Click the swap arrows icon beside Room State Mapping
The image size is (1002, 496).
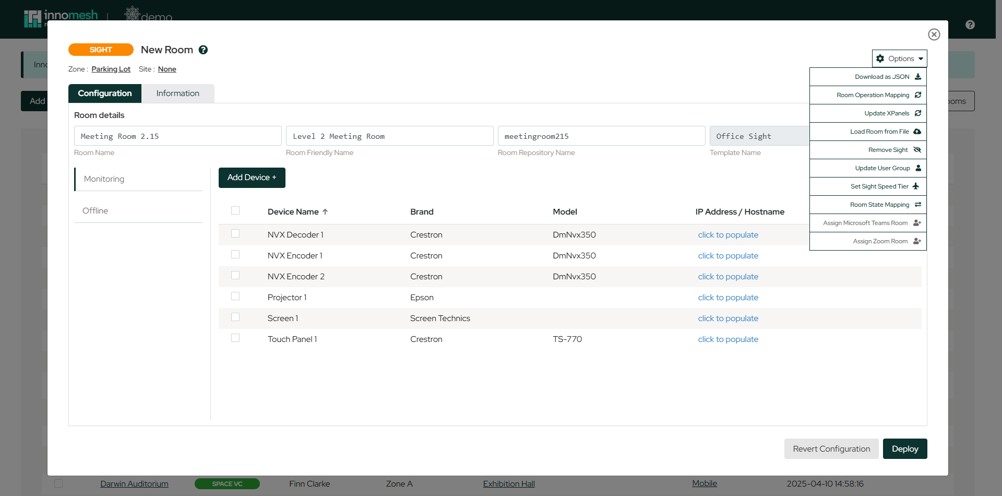click(918, 205)
